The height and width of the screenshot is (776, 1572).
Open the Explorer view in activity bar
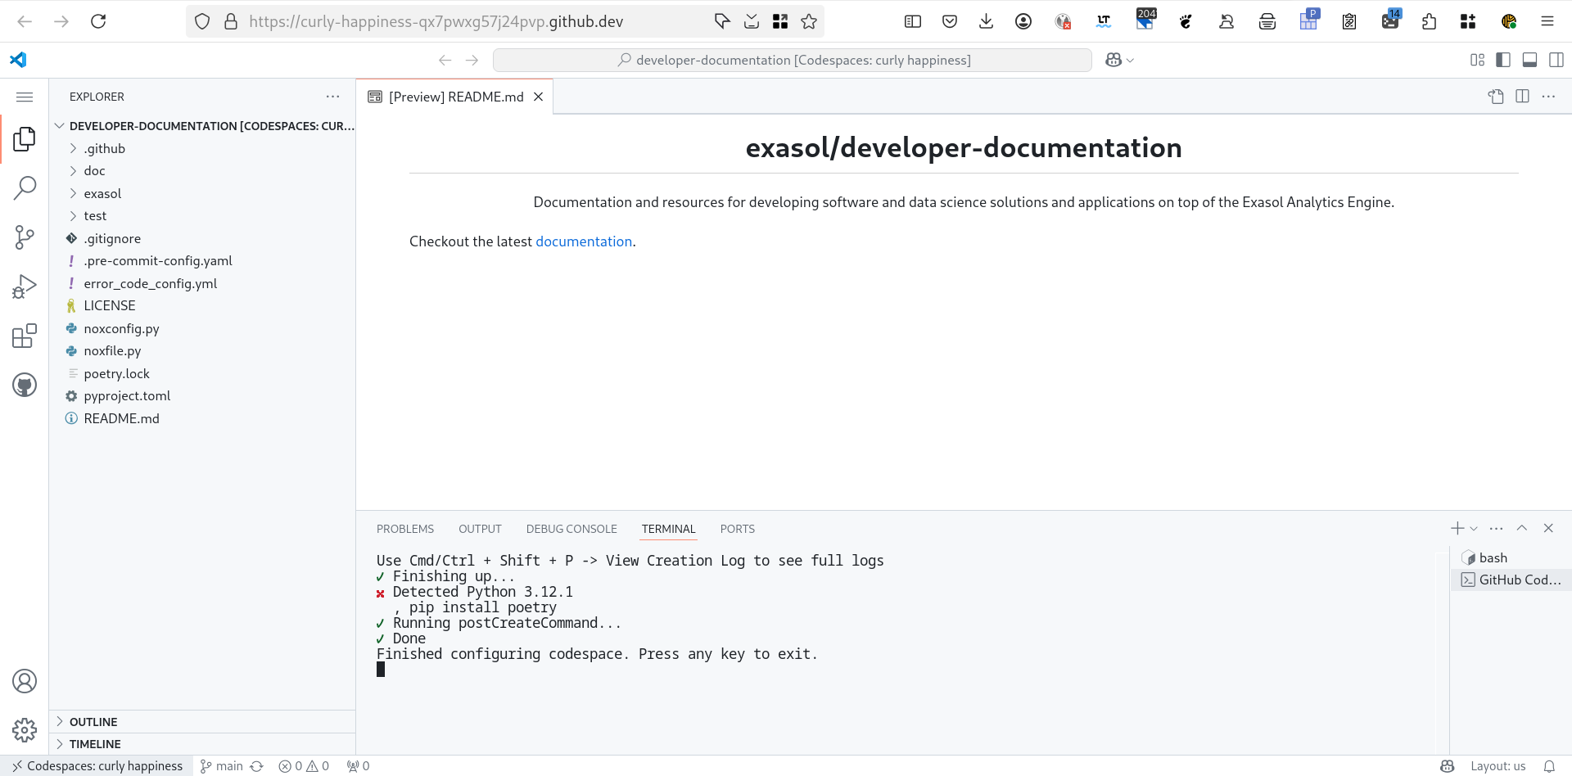click(25, 139)
